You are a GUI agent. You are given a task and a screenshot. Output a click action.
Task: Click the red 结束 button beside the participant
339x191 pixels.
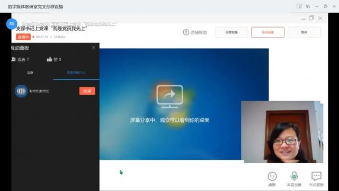coord(87,91)
